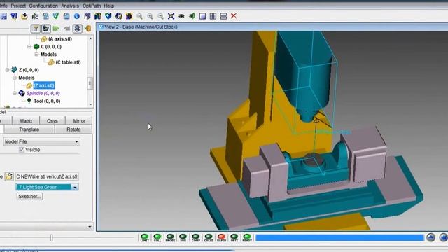Toggle the first framed button above project tree

point(36,29)
